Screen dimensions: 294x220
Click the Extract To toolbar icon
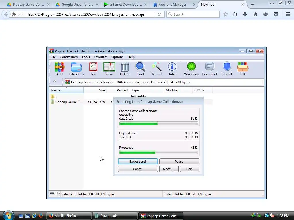pyautogui.click(x=76, y=69)
